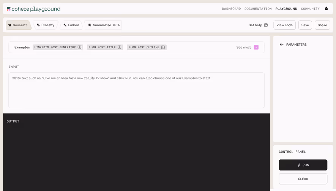Image resolution: width=336 pixels, height=191 pixels.
Task: Click info icon on Blog Post Outline
Action: [163, 47]
